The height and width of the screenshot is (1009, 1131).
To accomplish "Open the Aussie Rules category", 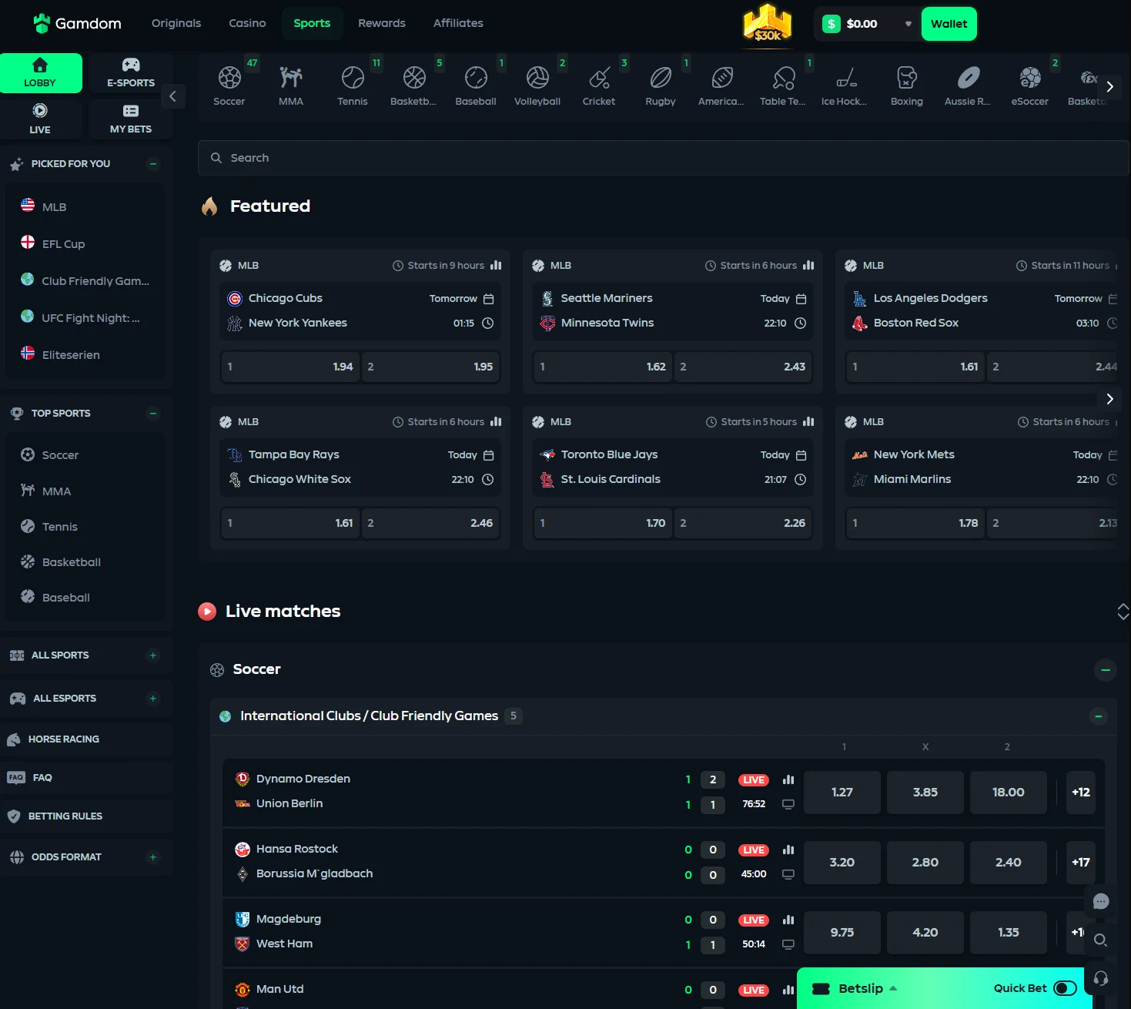I will (x=968, y=85).
